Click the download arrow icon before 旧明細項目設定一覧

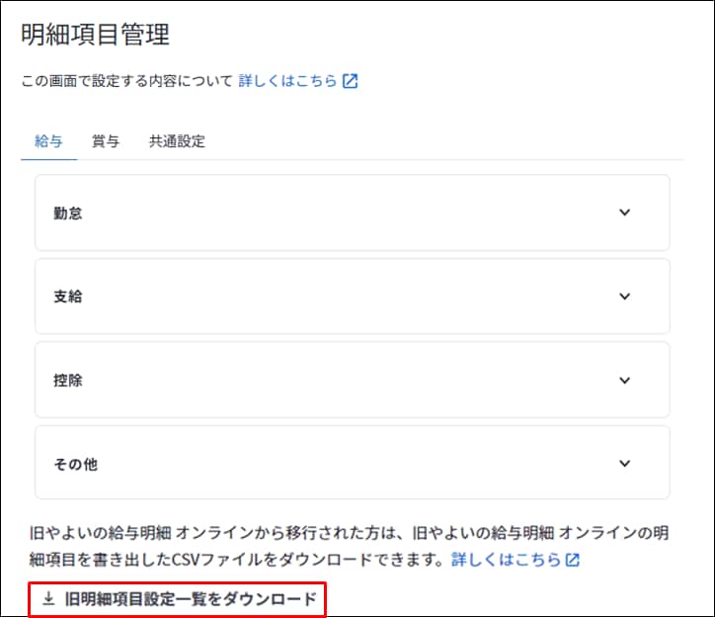click(x=48, y=598)
